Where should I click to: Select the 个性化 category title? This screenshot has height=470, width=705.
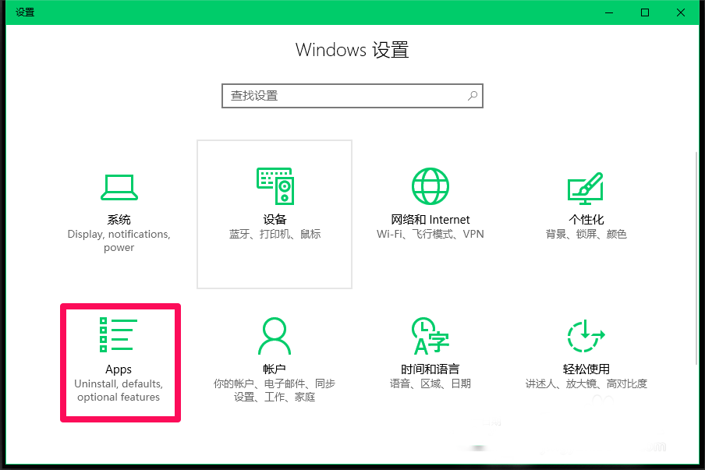[x=586, y=220]
